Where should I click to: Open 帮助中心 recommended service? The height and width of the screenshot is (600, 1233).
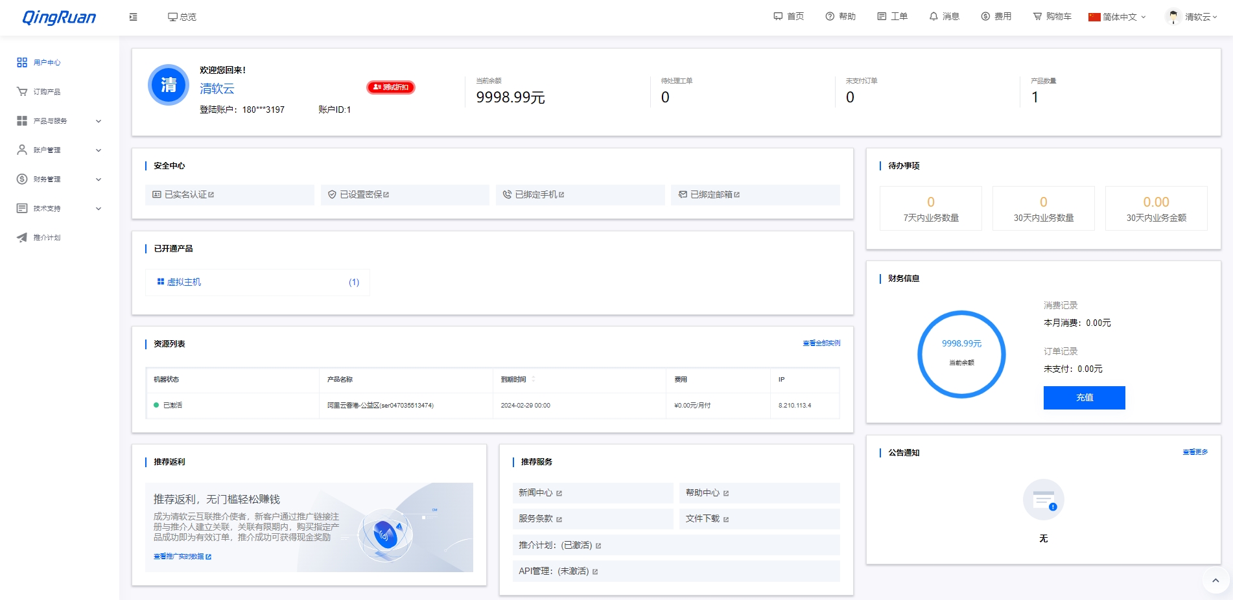[x=760, y=493]
